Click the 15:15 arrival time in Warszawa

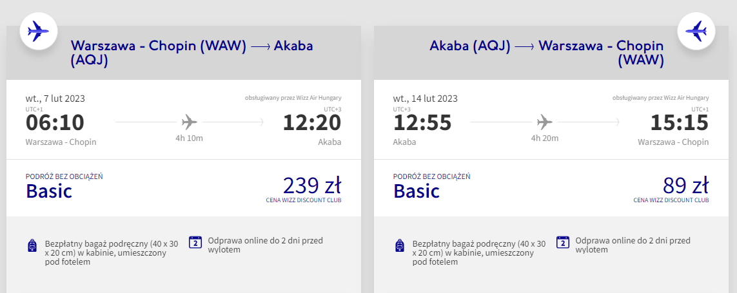point(680,123)
